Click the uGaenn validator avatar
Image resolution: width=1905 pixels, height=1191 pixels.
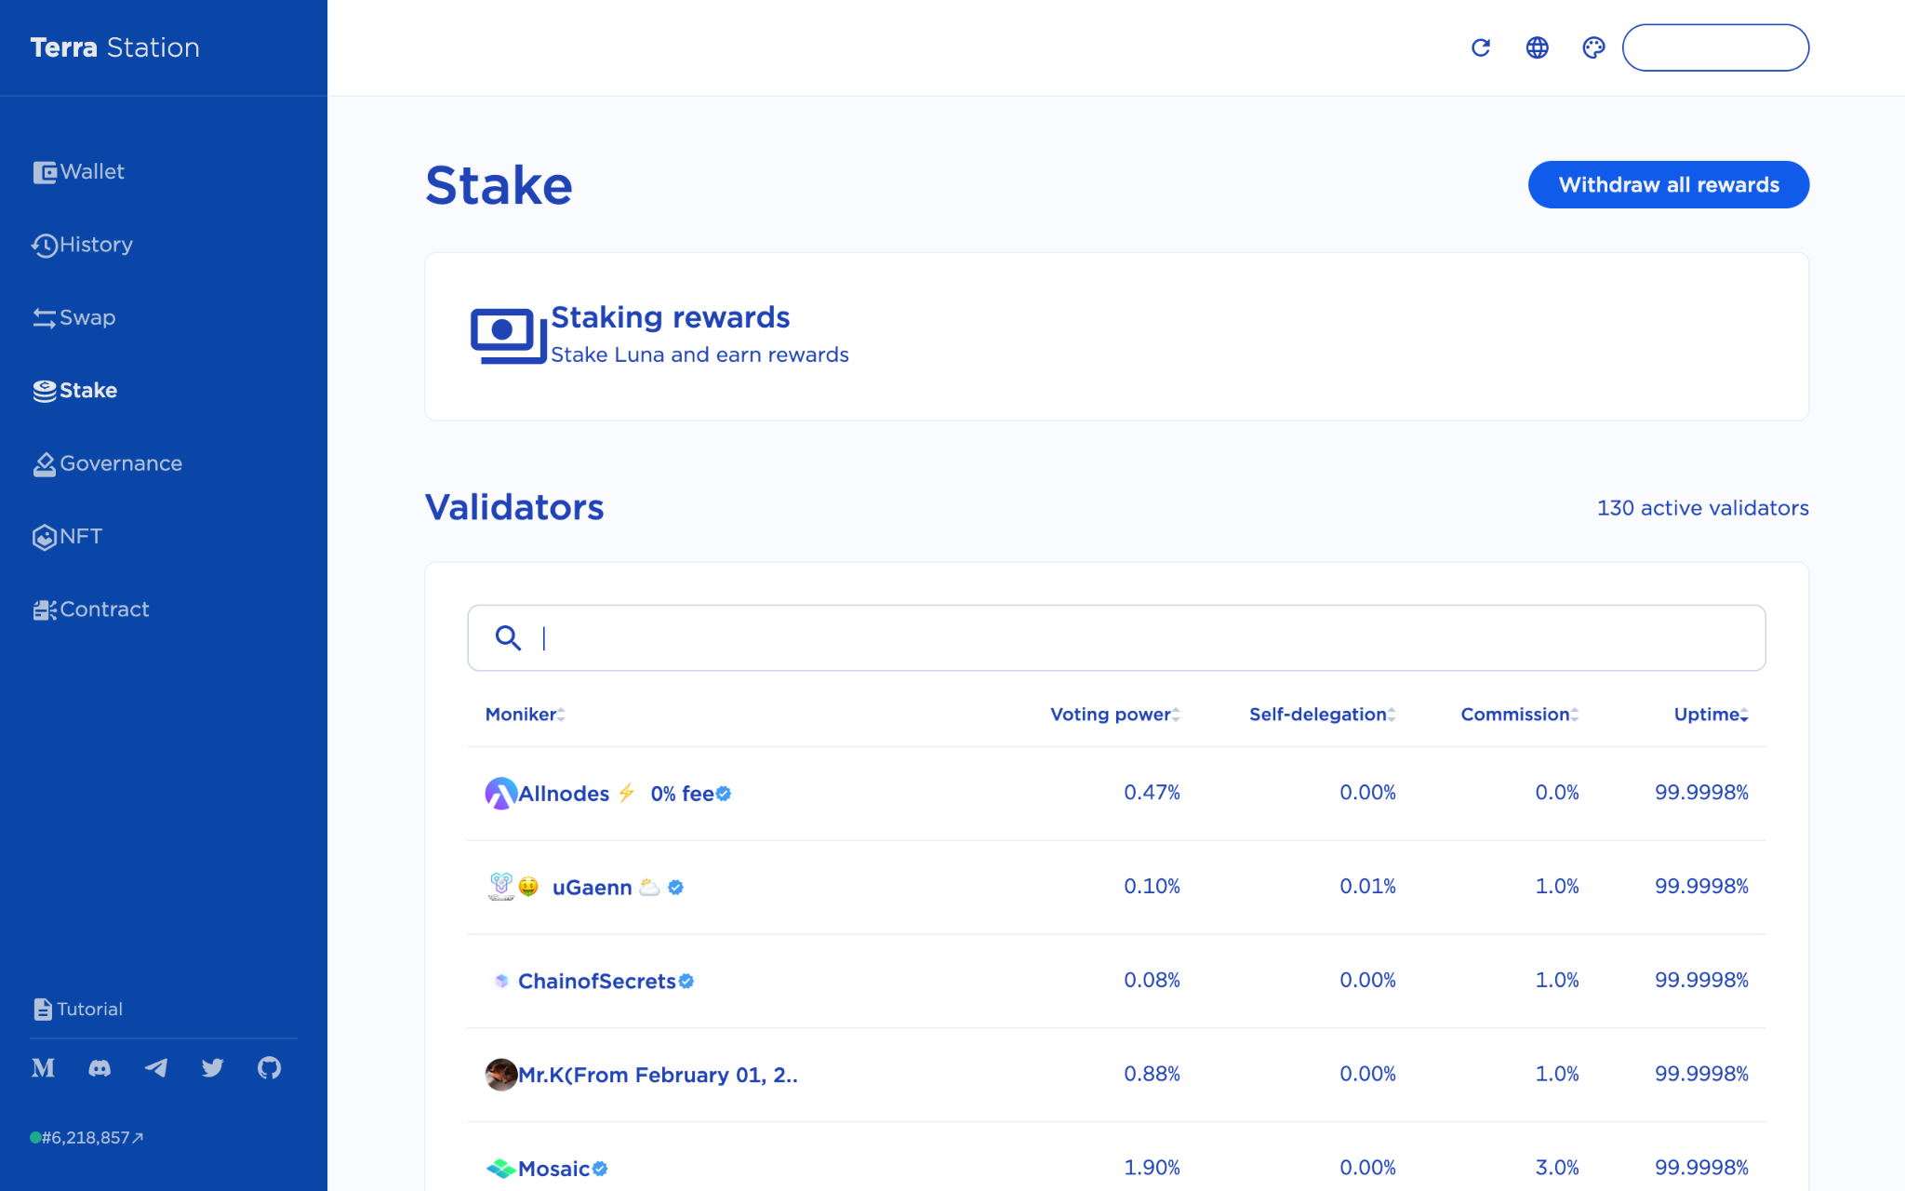click(x=501, y=887)
